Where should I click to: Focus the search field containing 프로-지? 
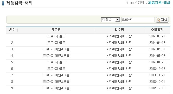point(138,20)
